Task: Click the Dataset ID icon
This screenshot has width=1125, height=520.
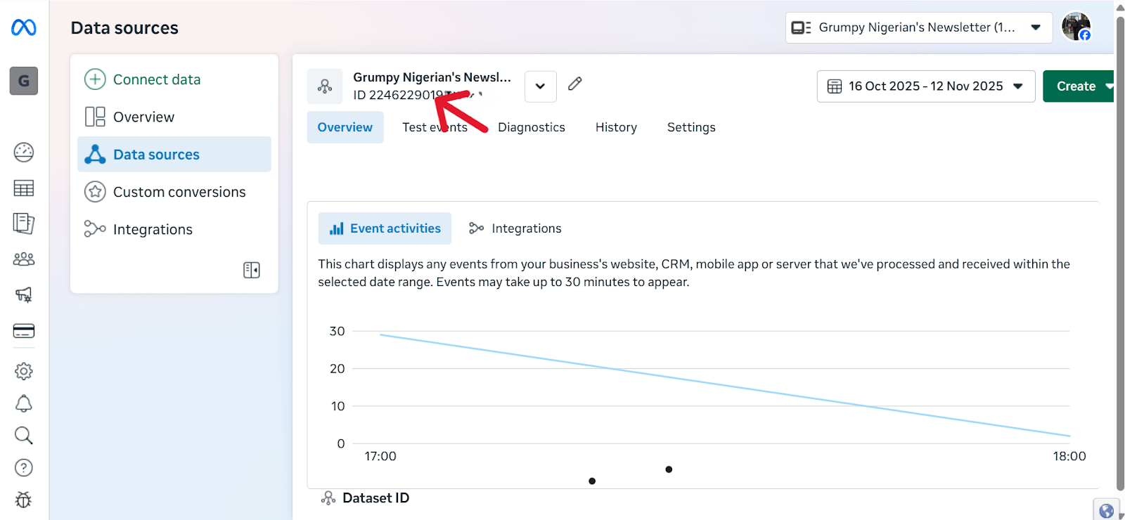Action: (x=328, y=498)
